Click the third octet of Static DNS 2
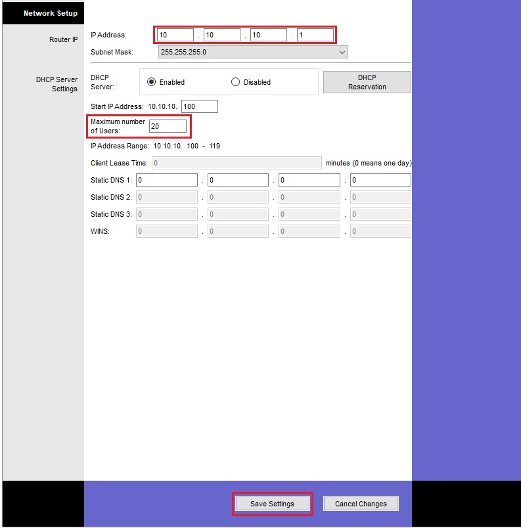This screenshot has width=521, height=528. 309,197
